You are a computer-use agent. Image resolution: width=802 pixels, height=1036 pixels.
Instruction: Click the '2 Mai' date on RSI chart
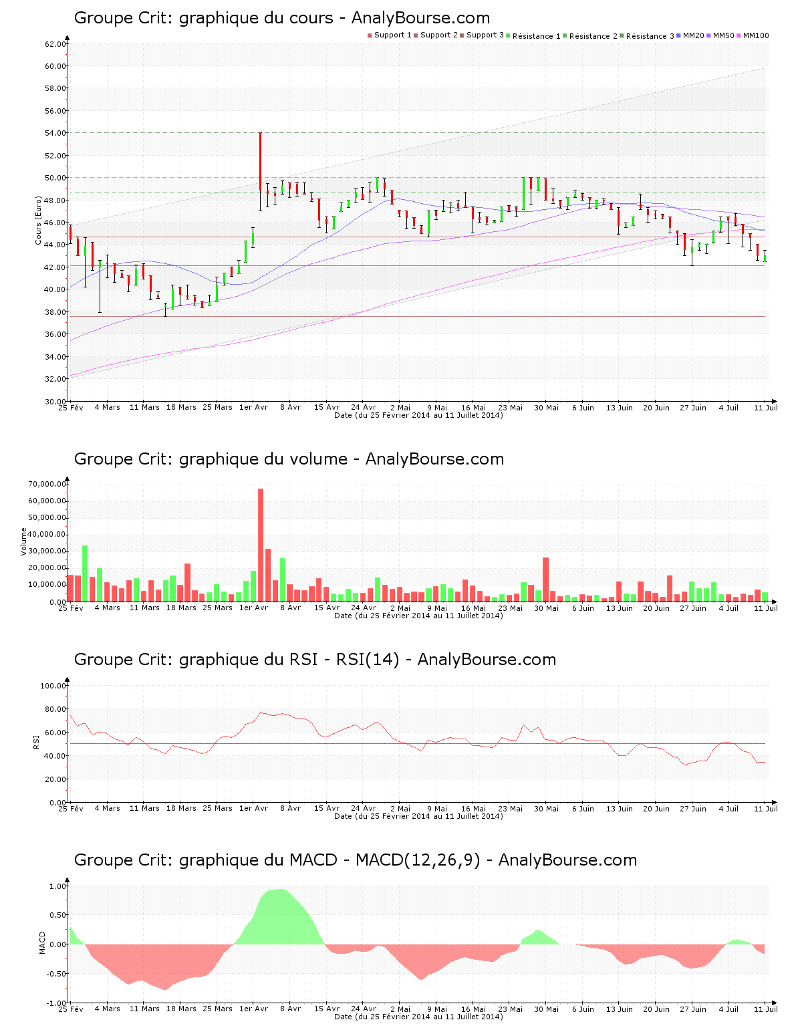click(400, 808)
